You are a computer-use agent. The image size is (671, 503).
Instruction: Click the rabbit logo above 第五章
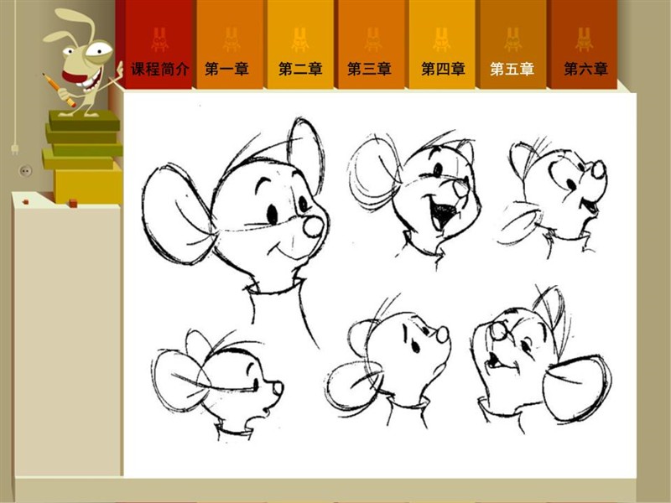point(512,39)
